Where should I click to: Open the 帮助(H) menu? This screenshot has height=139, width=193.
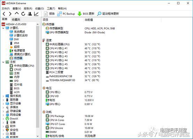(62, 8)
